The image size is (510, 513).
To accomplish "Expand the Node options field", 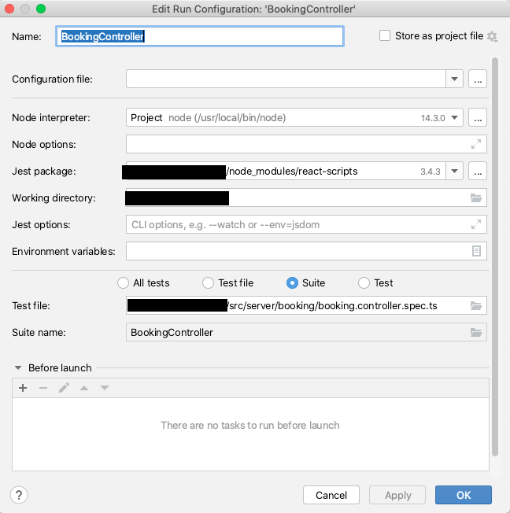I will pyautogui.click(x=476, y=144).
